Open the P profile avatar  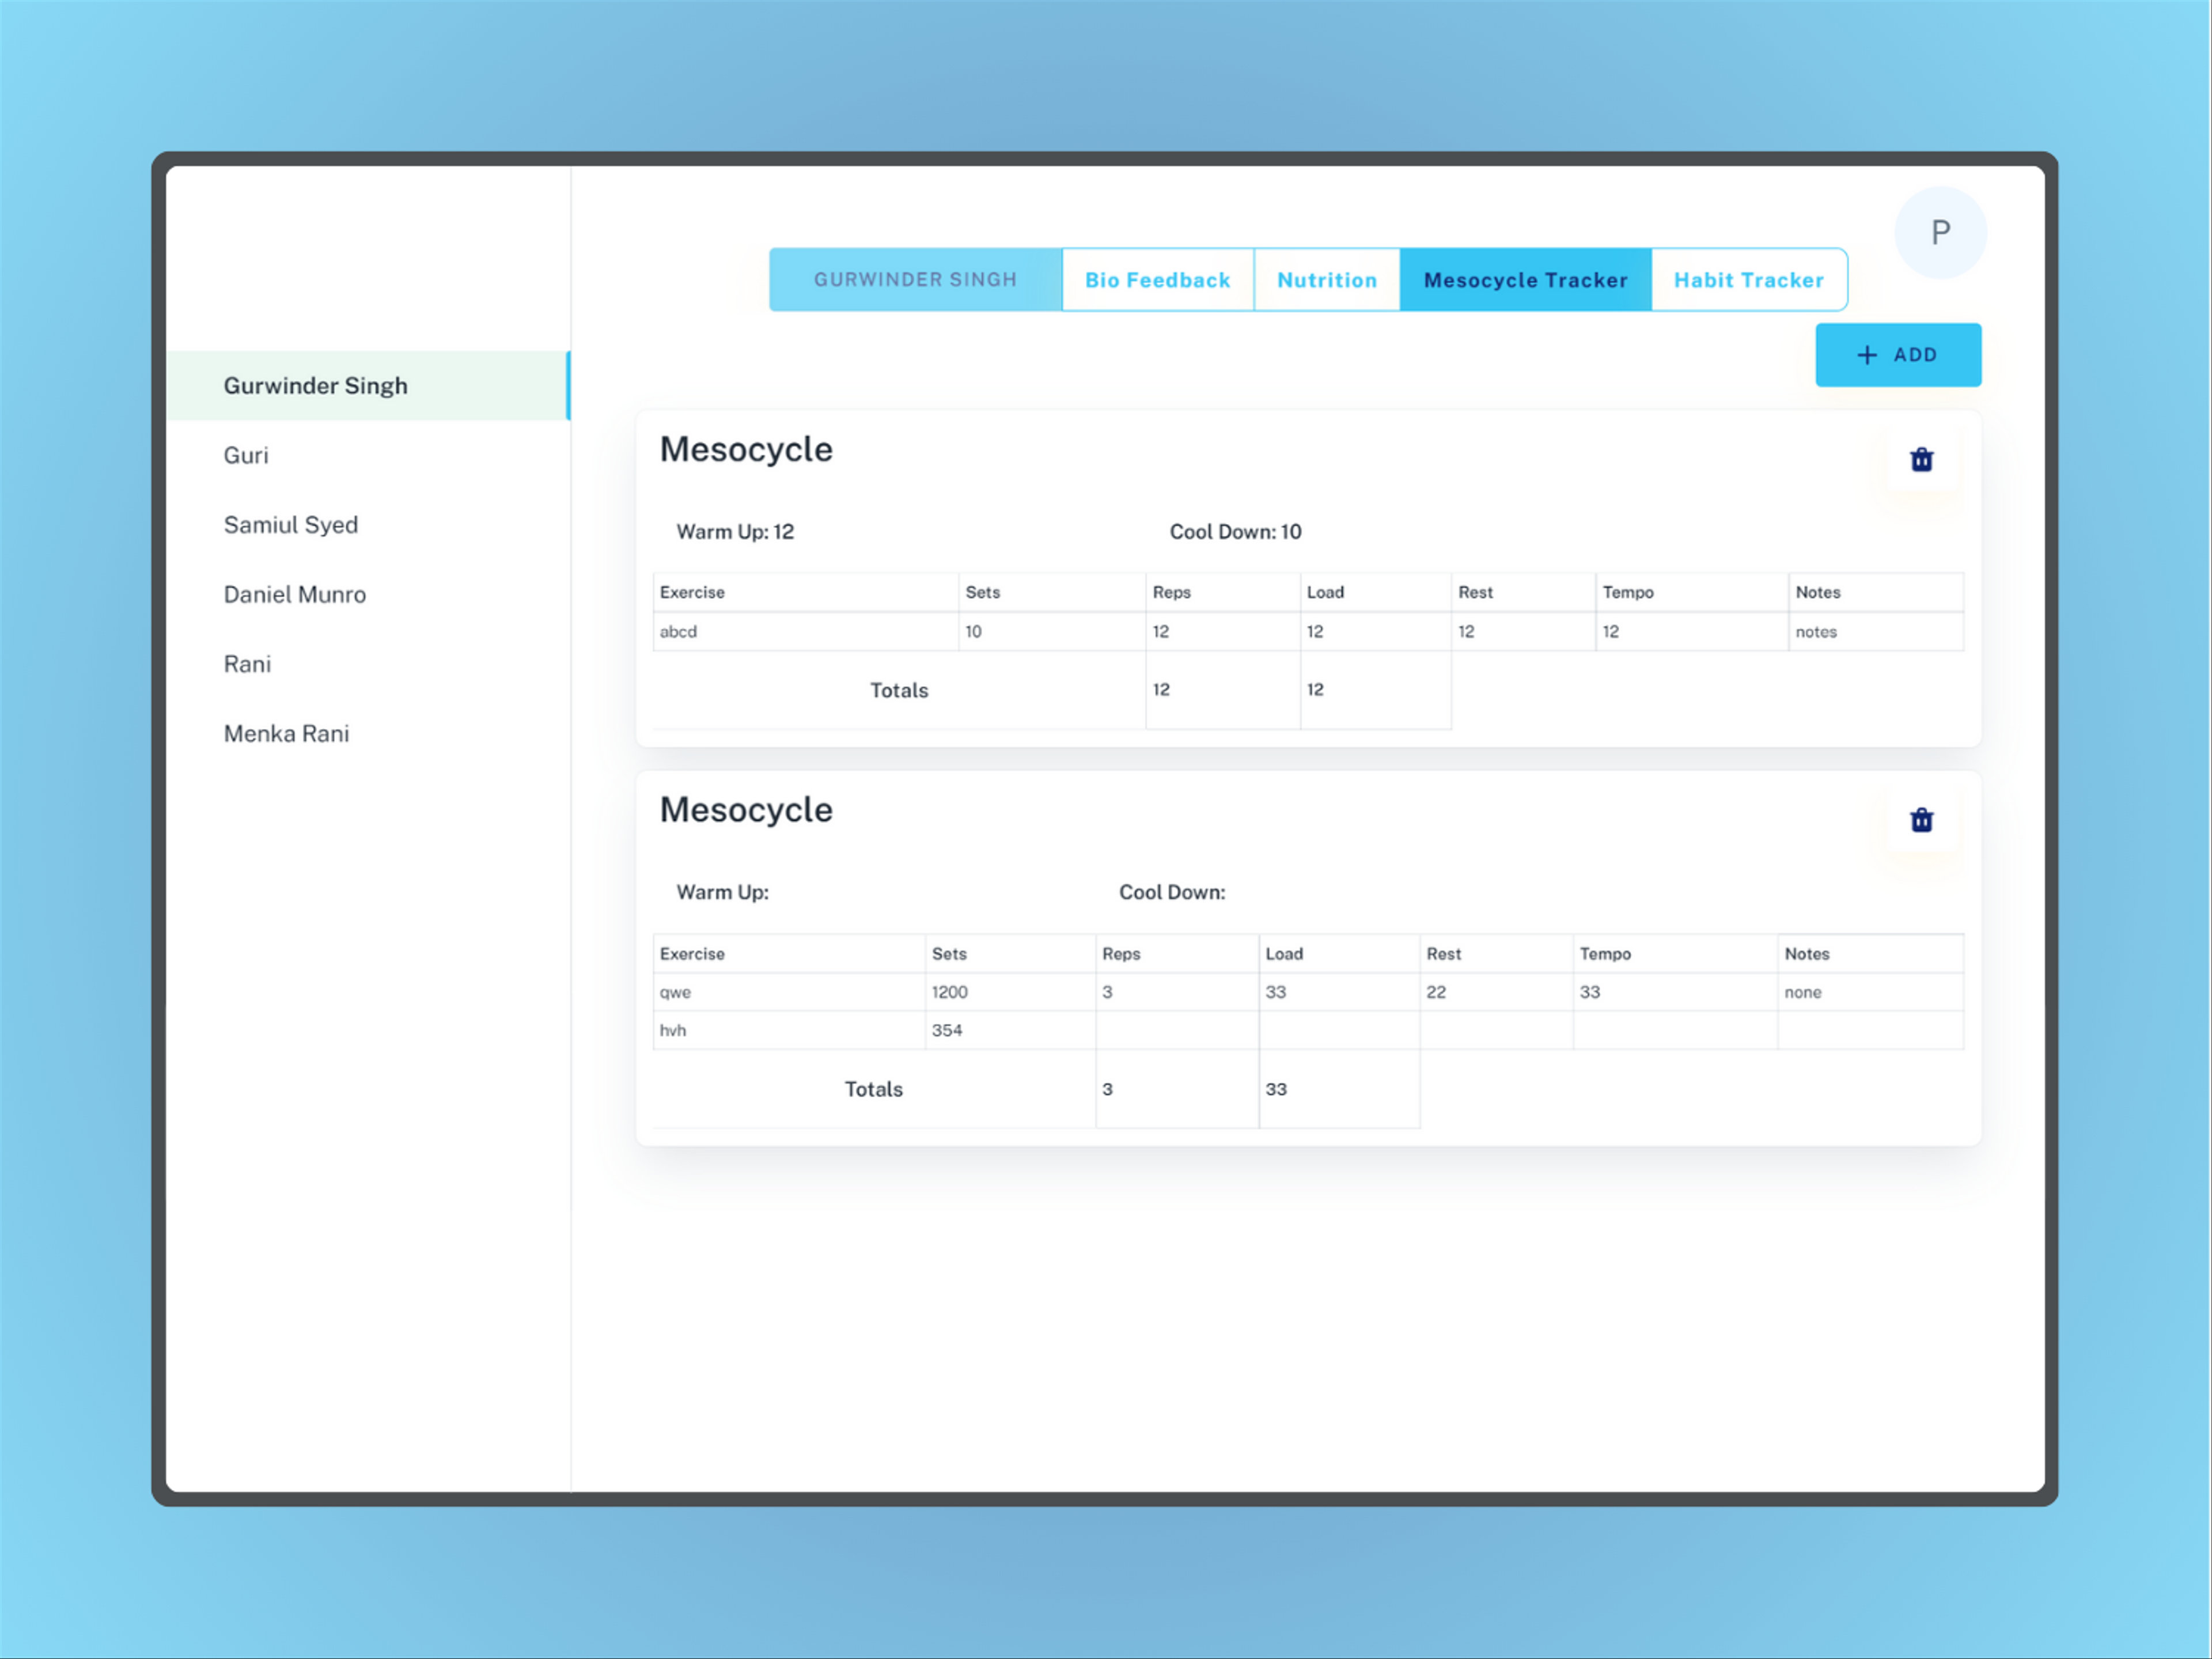pos(1940,233)
